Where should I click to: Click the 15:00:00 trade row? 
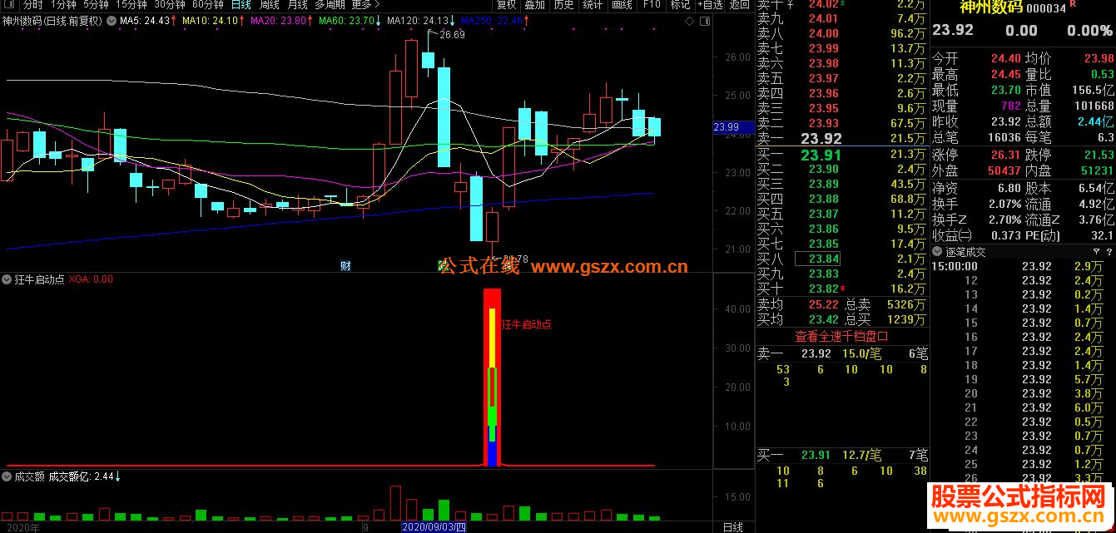point(1023,266)
